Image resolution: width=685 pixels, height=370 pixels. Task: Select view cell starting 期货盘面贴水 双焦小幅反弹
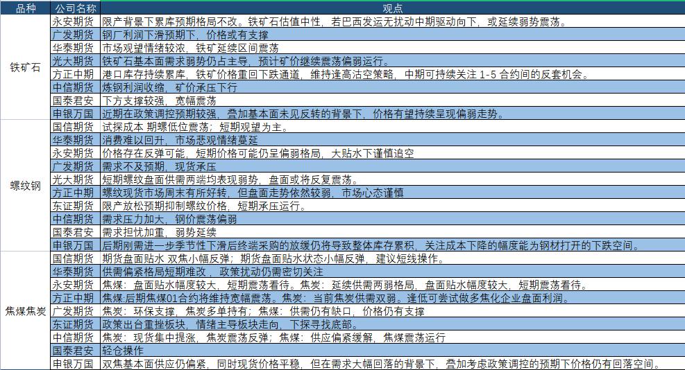pos(392,258)
